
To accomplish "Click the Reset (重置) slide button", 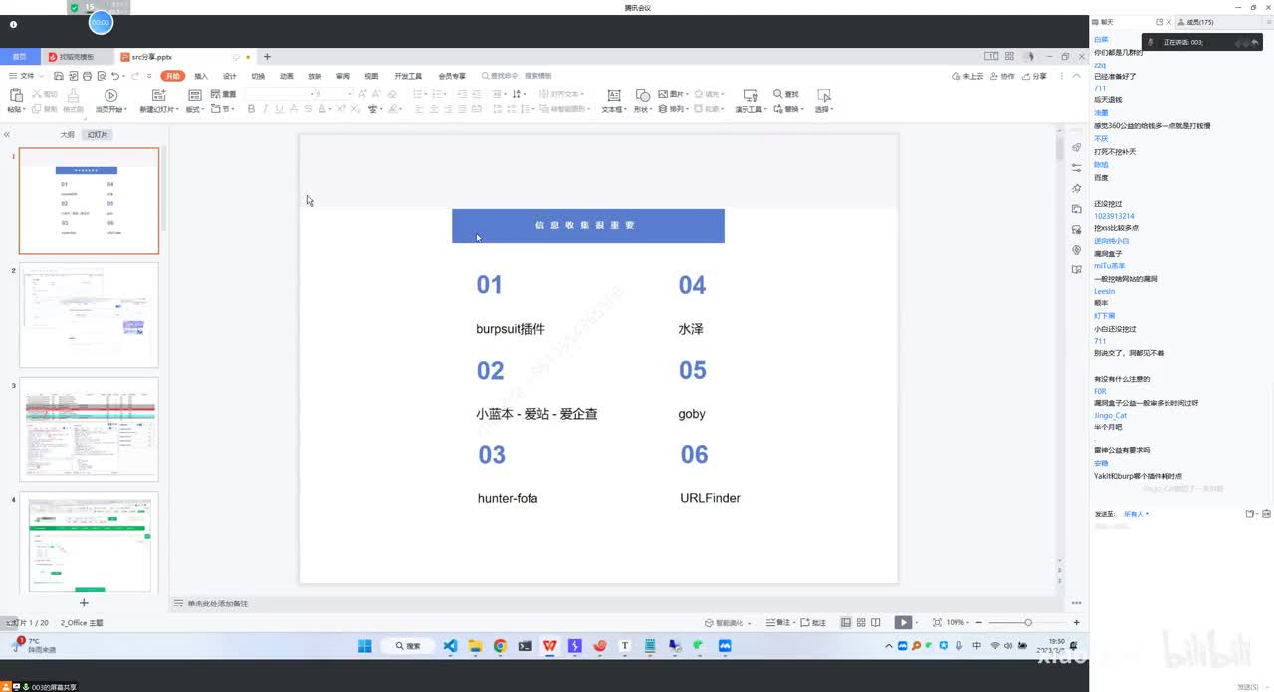I will pos(224,94).
